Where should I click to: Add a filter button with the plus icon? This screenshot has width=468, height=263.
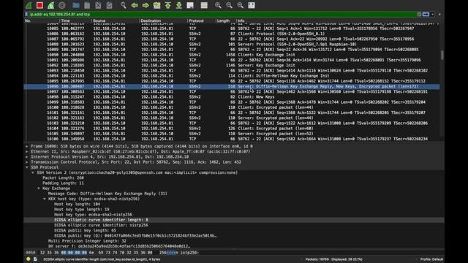[439, 15]
